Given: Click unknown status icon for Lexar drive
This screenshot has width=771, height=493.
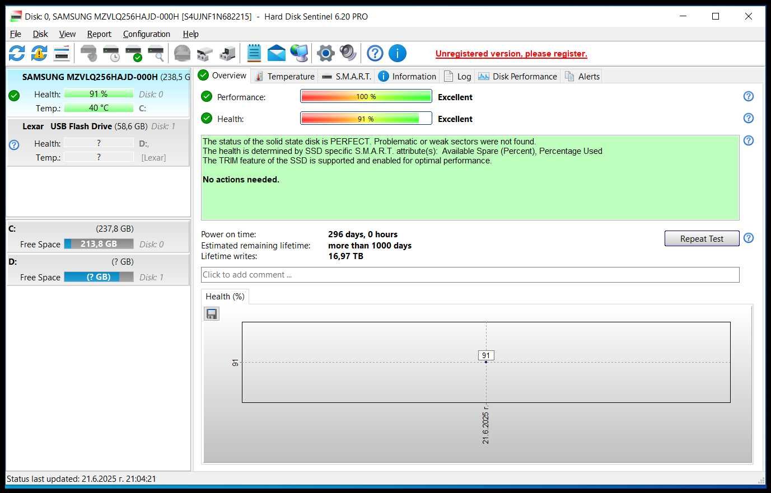Looking at the screenshot, I should [15, 145].
